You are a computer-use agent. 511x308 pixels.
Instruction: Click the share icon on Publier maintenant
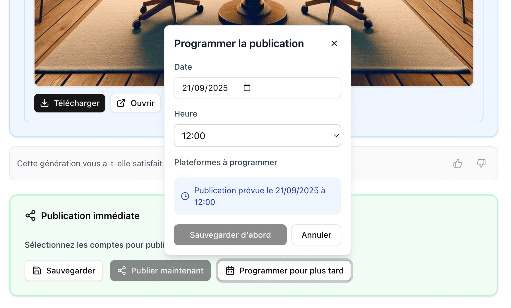tap(122, 271)
